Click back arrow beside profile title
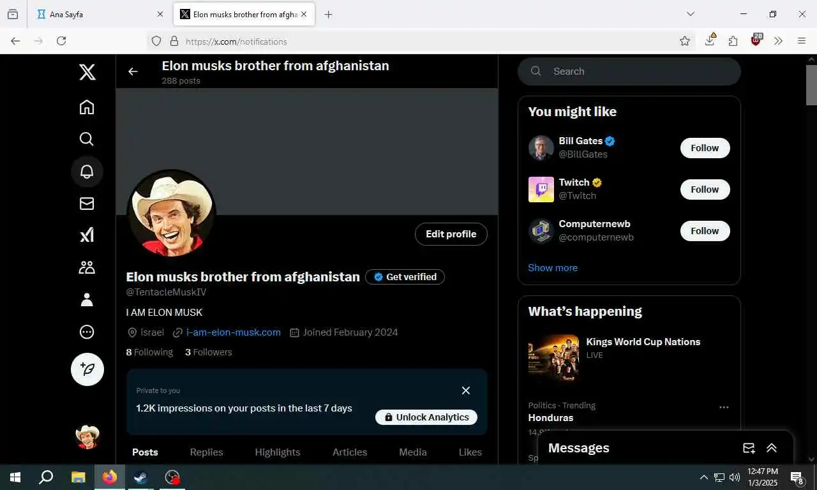Viewport: 817px width, 490px height. point(133,71)
